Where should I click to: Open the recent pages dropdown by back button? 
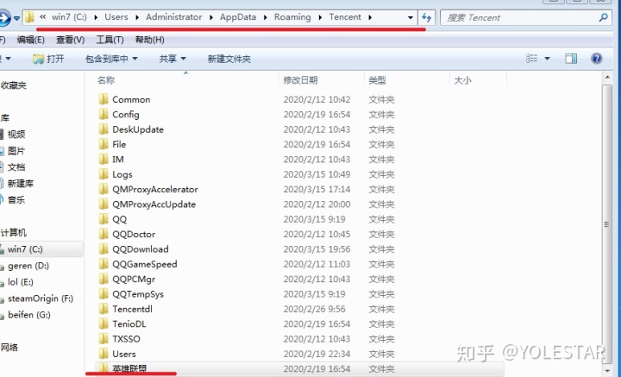(16, 18)
